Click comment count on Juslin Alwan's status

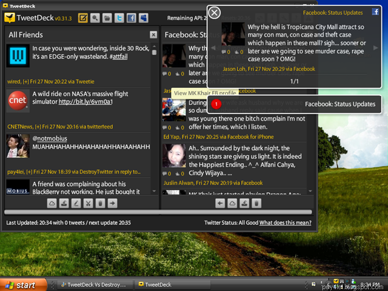[x=167, y=174]
